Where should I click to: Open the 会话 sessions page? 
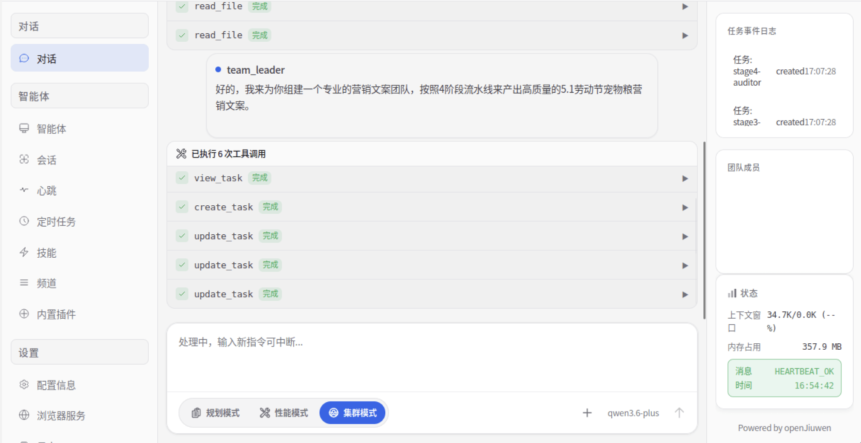tap(80, 160)
